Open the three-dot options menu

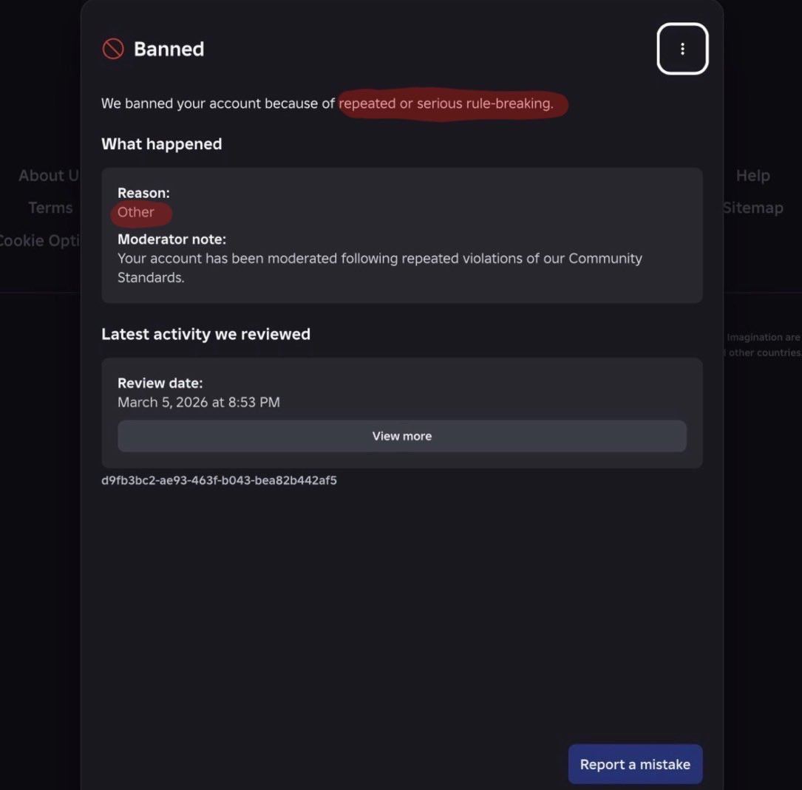(682, 49)
